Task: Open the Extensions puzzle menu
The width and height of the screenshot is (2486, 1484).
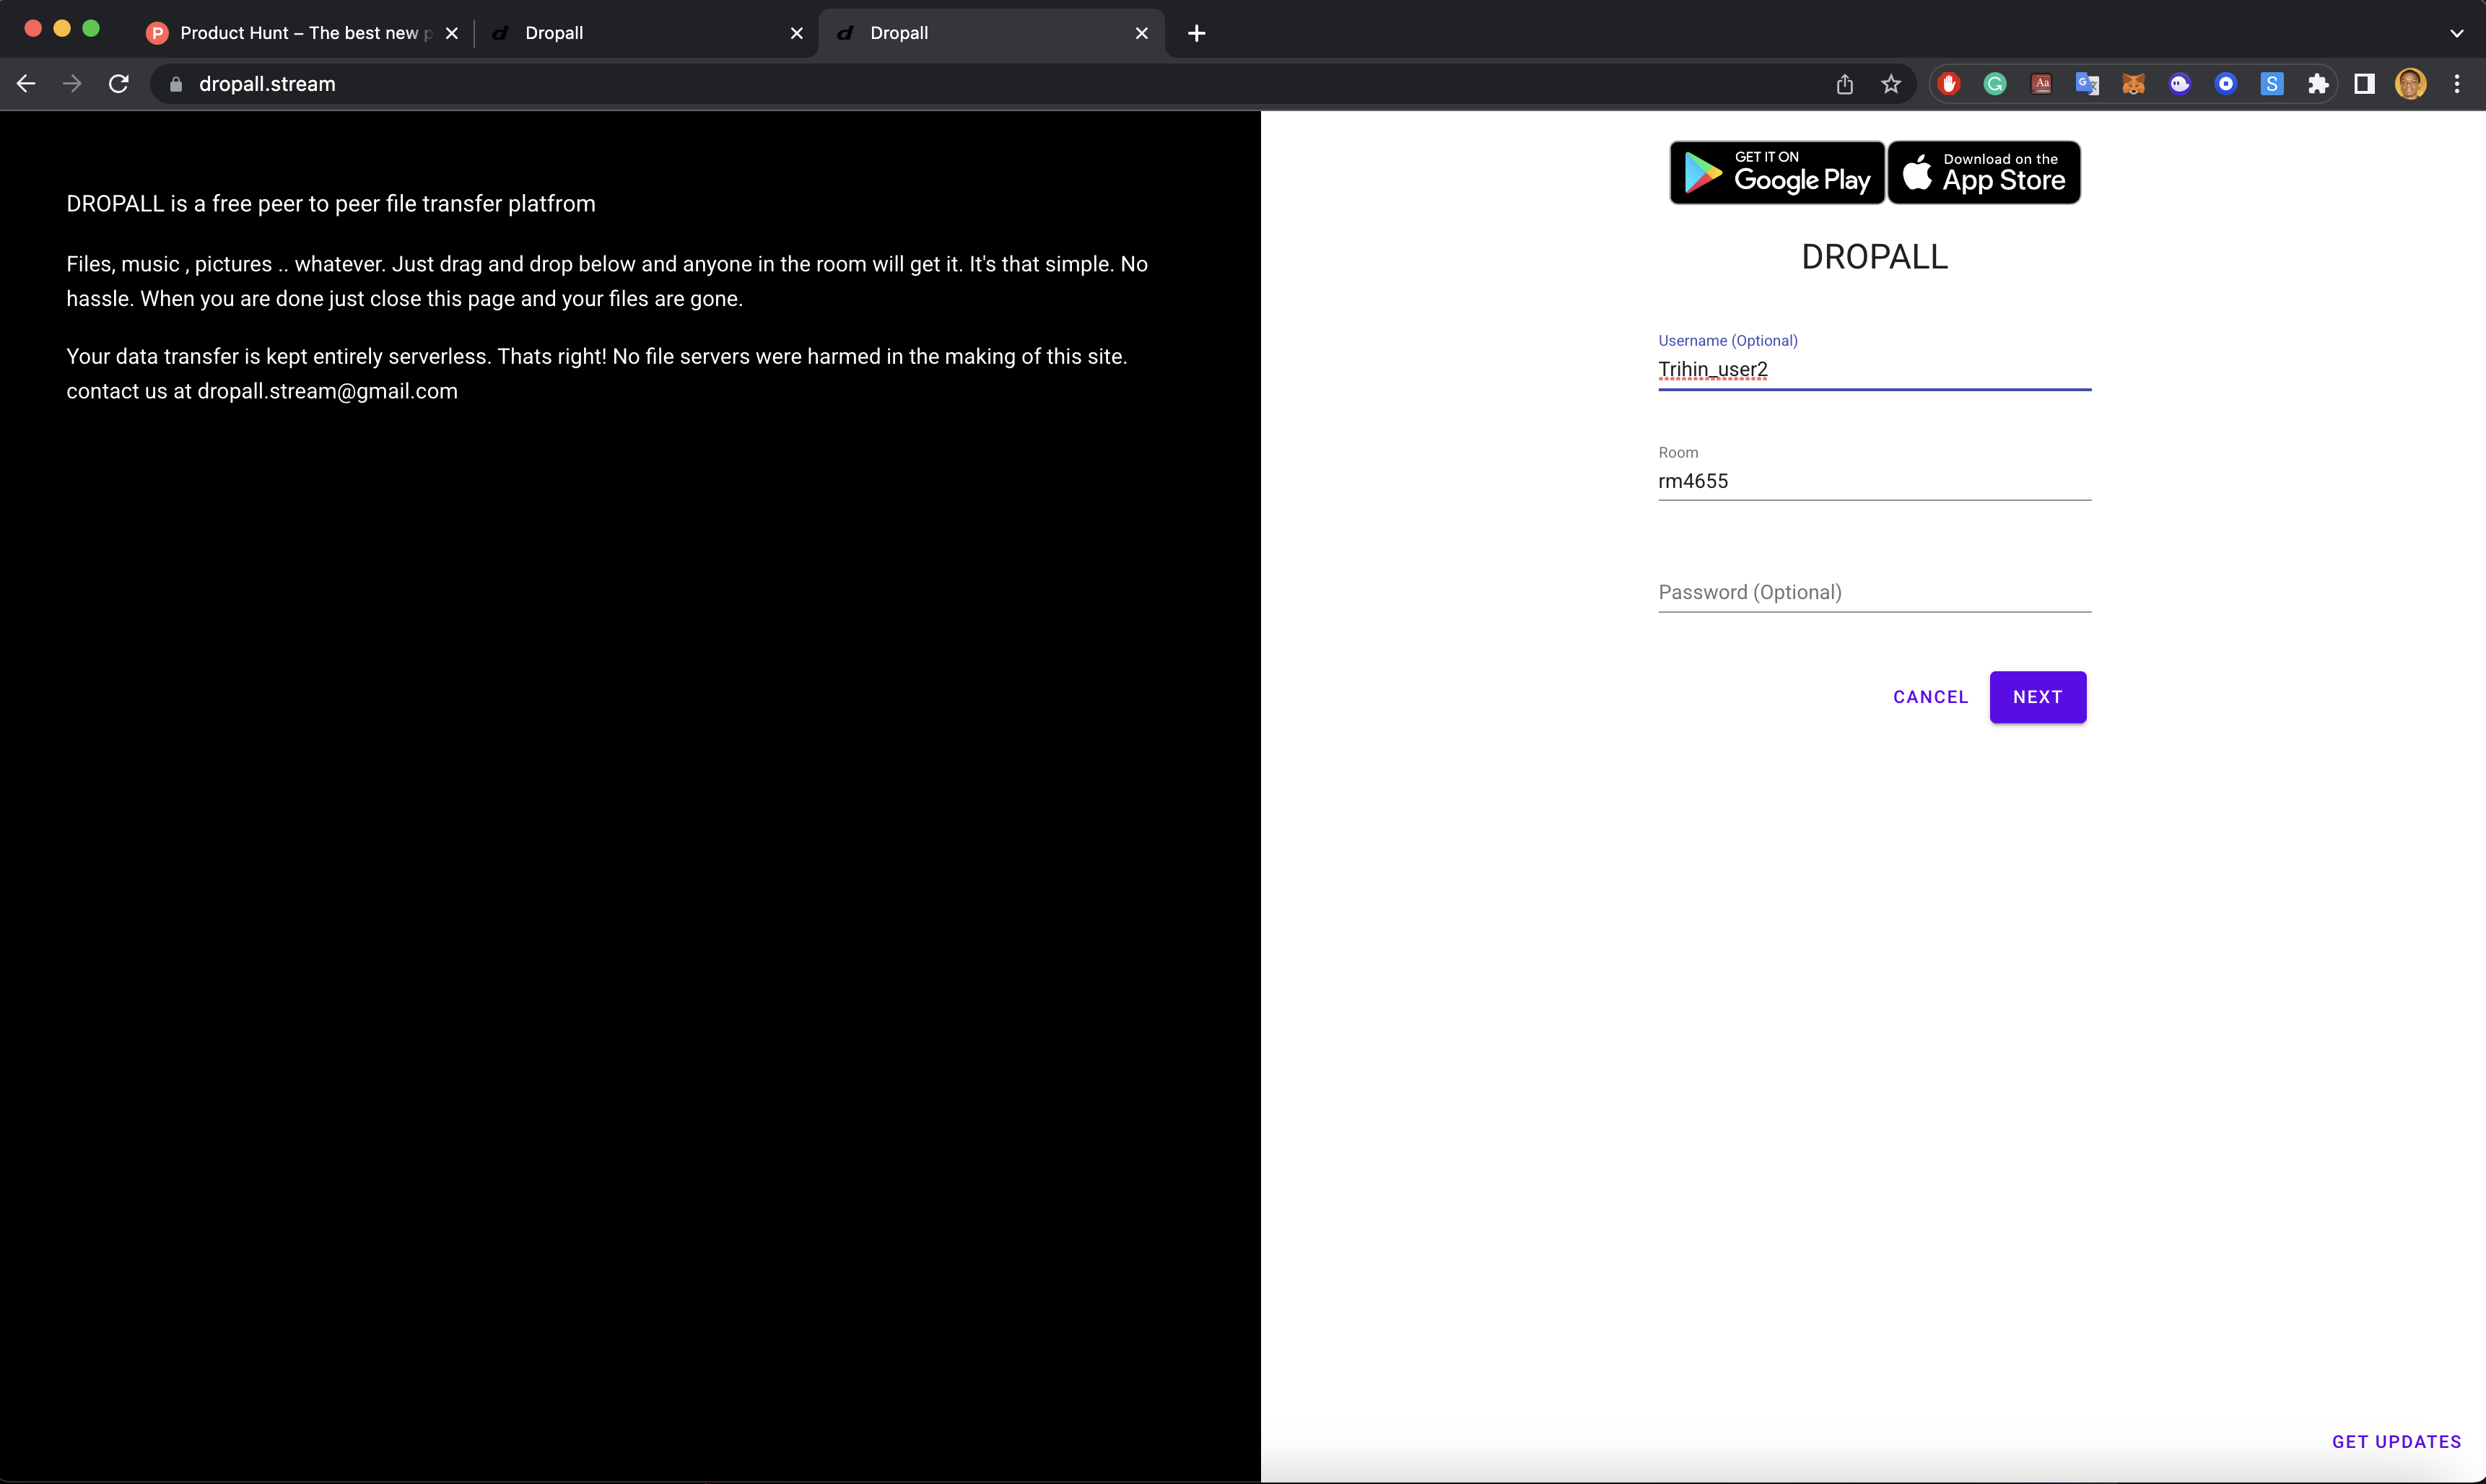Action: 2318,84
